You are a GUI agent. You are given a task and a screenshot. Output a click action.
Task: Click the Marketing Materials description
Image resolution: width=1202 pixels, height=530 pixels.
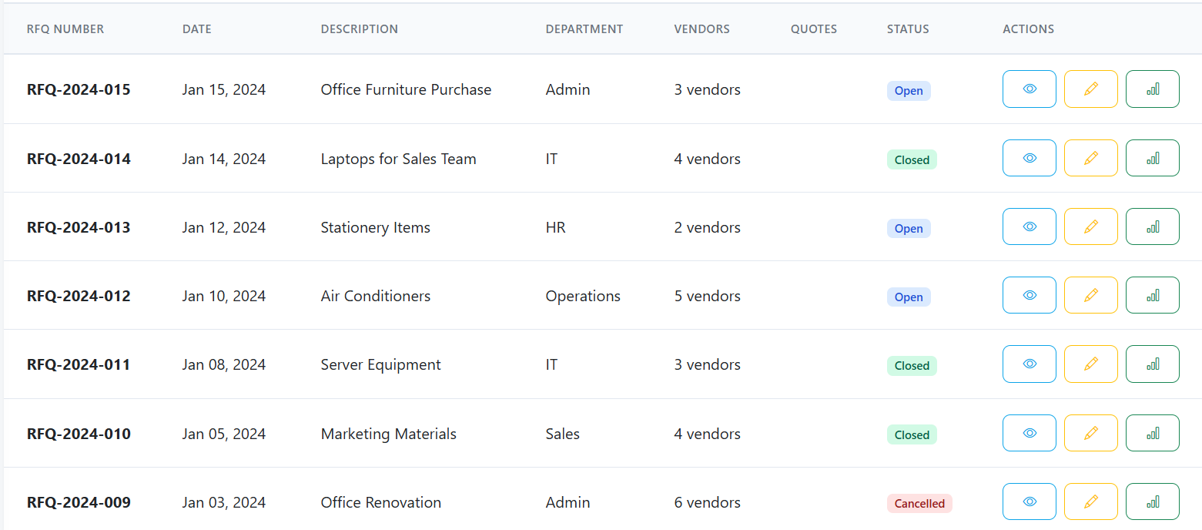(x=389, y=434)
